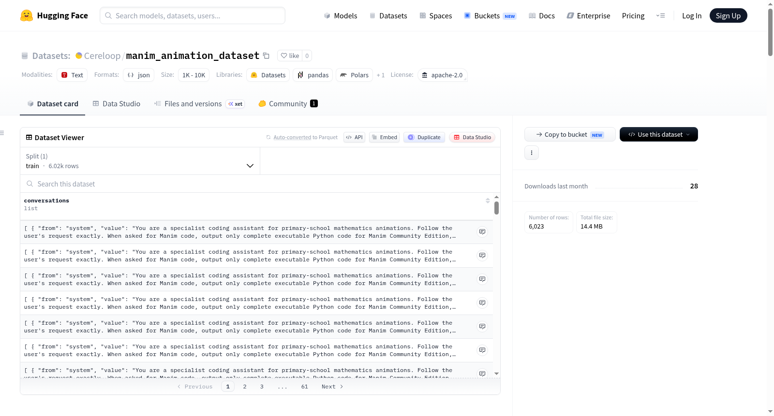The width and height of the screenshot is (774, 416).
Task: Focus the Search this dataset field
Action: tap(260, 184)
